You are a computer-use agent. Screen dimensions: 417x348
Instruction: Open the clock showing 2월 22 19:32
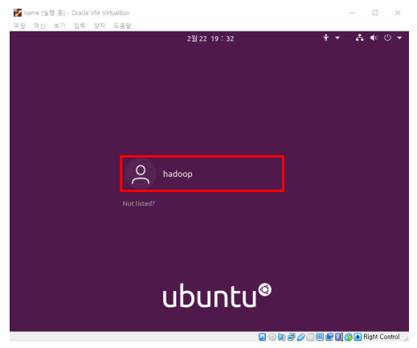(211, 39)
